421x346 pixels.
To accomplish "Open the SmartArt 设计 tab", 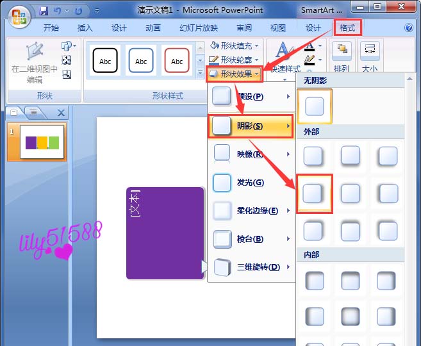I will click(313, 28).
